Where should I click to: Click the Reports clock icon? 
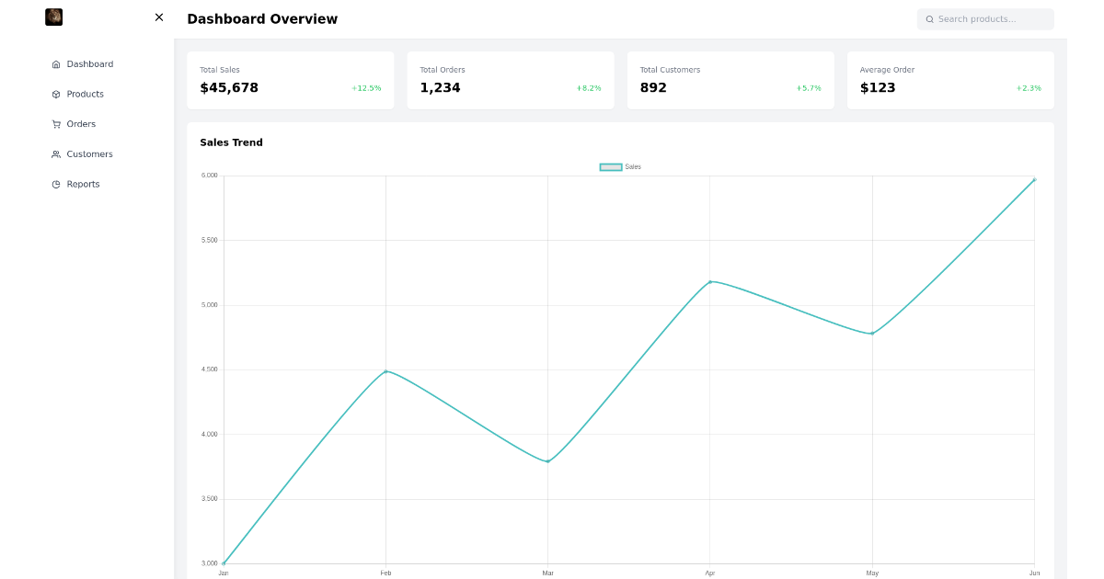56,184
